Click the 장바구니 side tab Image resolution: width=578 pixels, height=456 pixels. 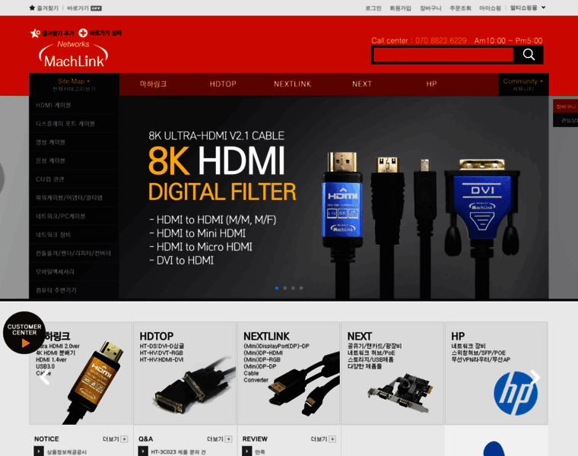566,107
